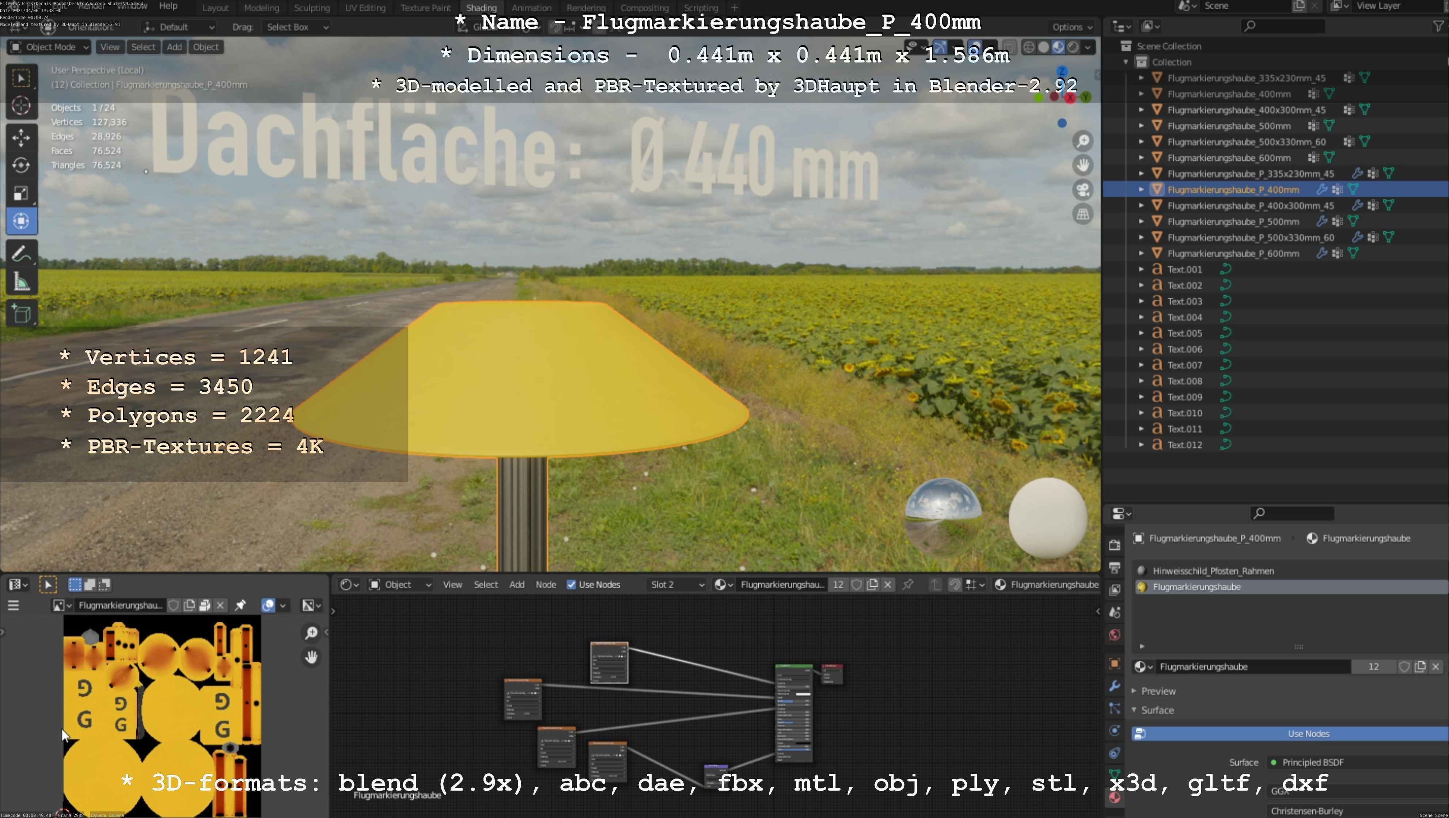Open the viewport Add menu
Viewport: 1449px width, 818px height.
(174, 47)
